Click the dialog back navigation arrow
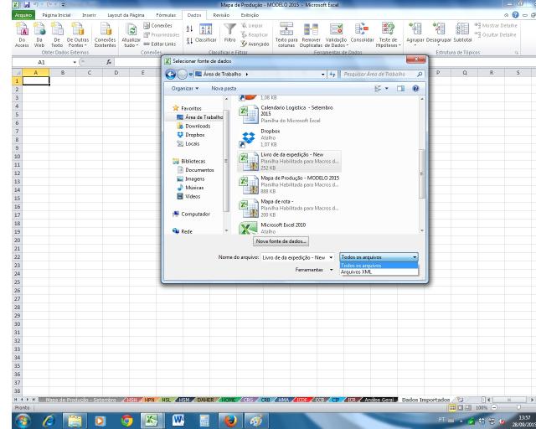This screenshot has width=536, height=429. click(x=171, y=75)
